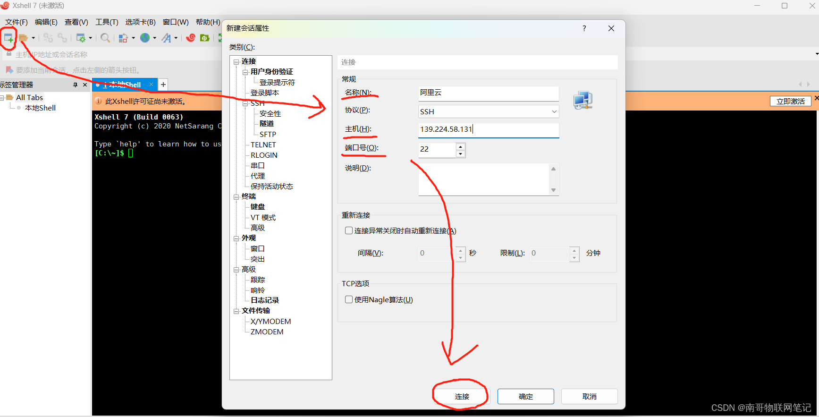This screenshot has width=819, height=417.
Task: Collapse the 终端 category node
Action: pyautogui.click(x=236, y=197)
